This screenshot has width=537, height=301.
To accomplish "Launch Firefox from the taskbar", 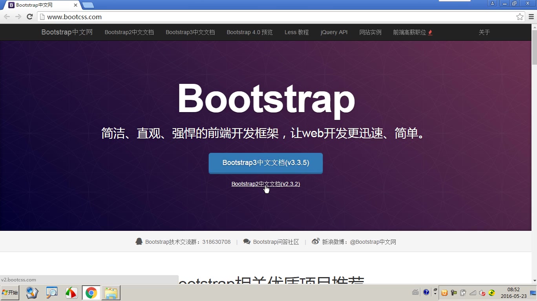I will [x=71, y=292].
